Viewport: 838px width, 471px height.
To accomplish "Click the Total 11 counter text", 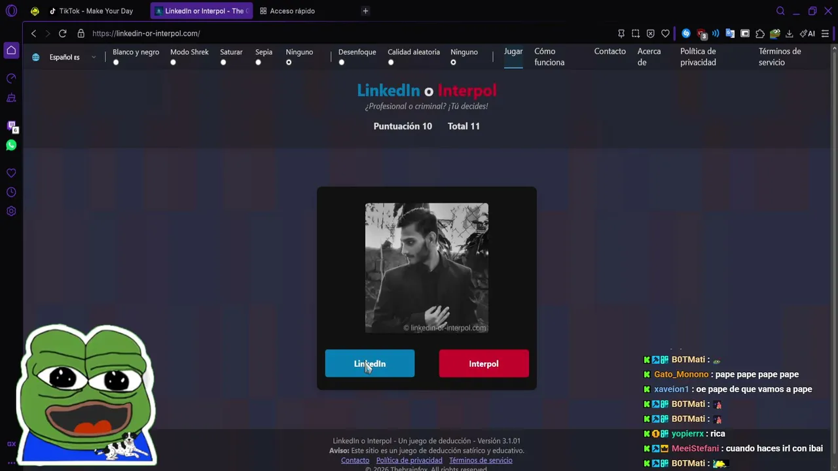I will (464, 126).
